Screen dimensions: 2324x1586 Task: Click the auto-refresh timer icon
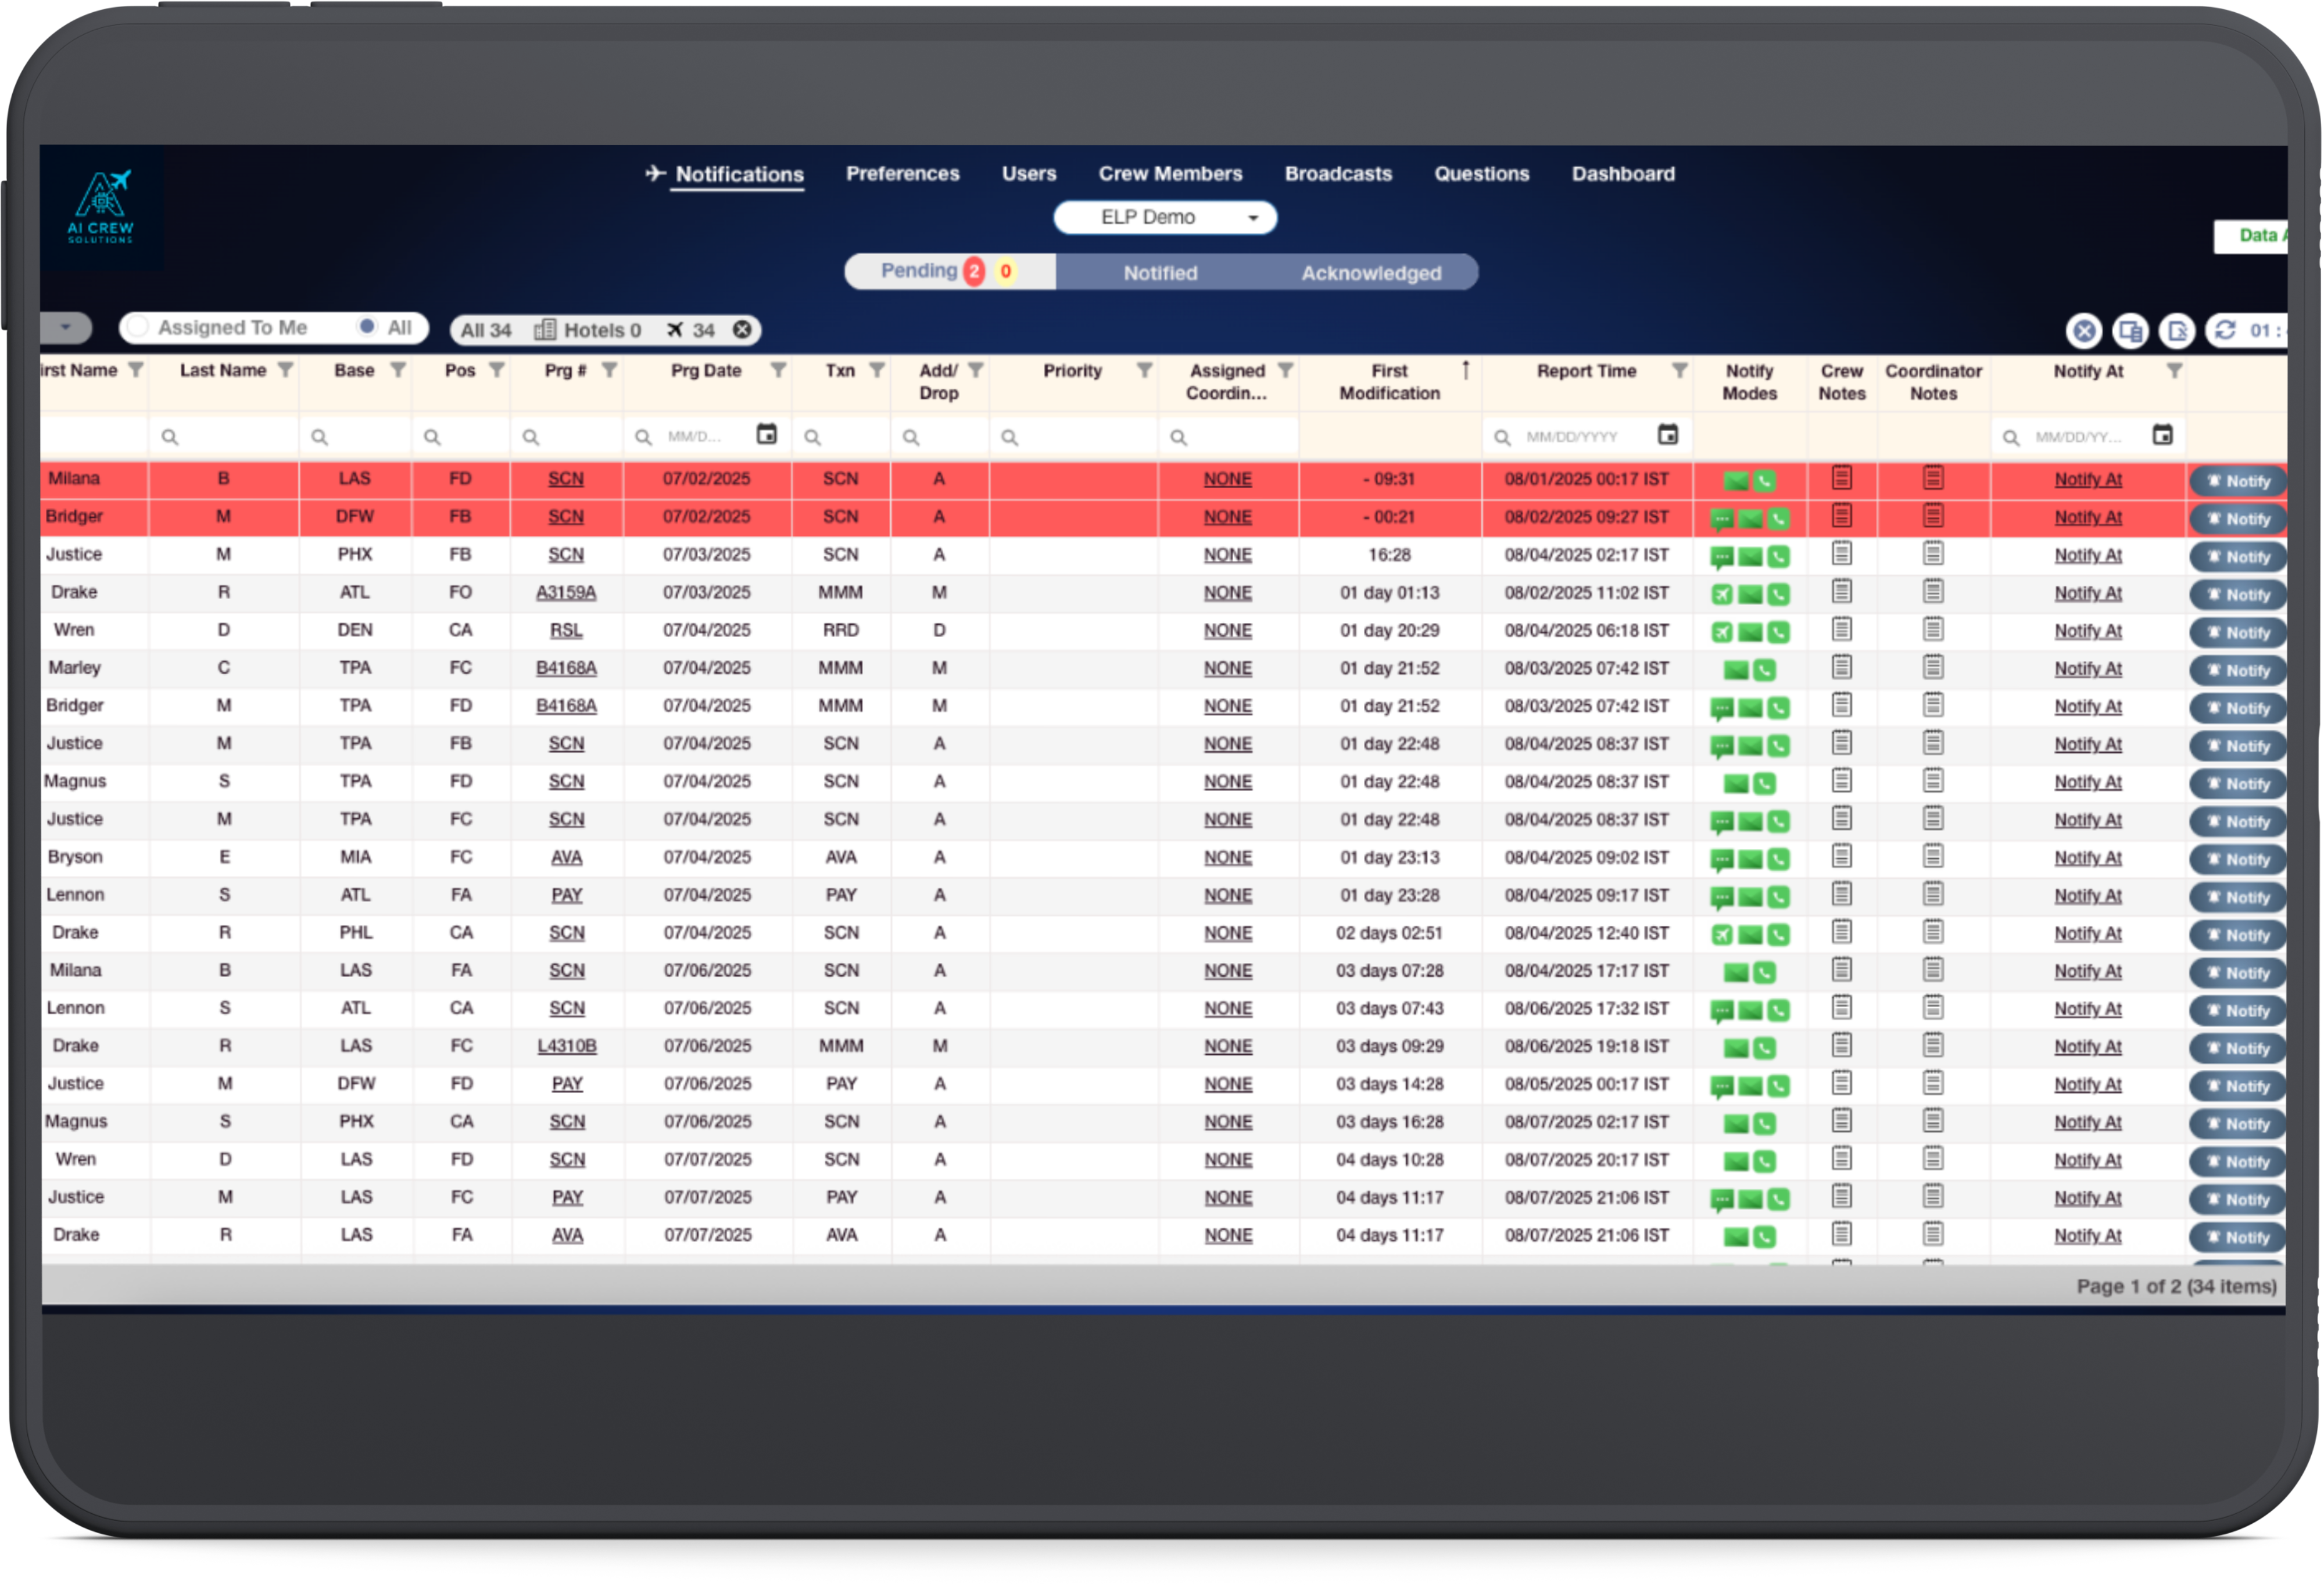[2225, 330]
